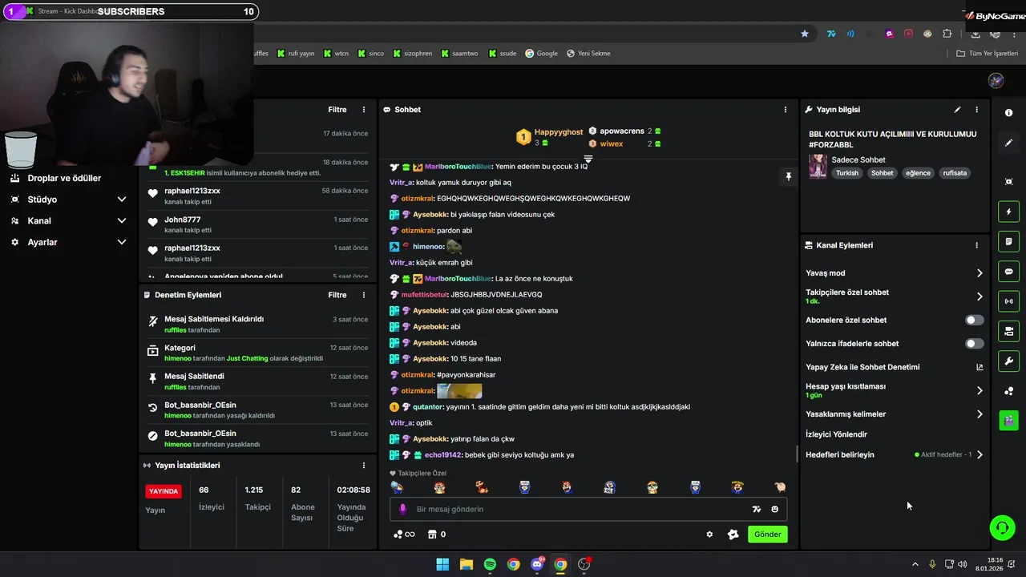The image size is (1026, 577).
Task: Open Denetim Eylemleri Filtre dropdown
Action: pos(337,295)
